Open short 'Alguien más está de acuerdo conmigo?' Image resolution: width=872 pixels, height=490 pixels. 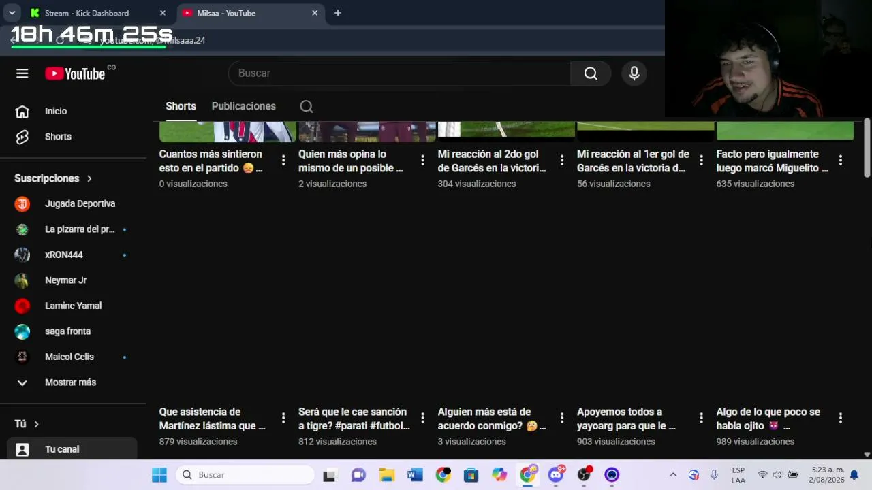click(x=492, y=419)
